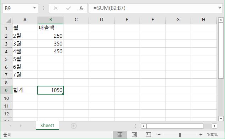Click the zoom slider handle
Image resolution: width=225 pixels, height=139 pixels.
[180, 134]
